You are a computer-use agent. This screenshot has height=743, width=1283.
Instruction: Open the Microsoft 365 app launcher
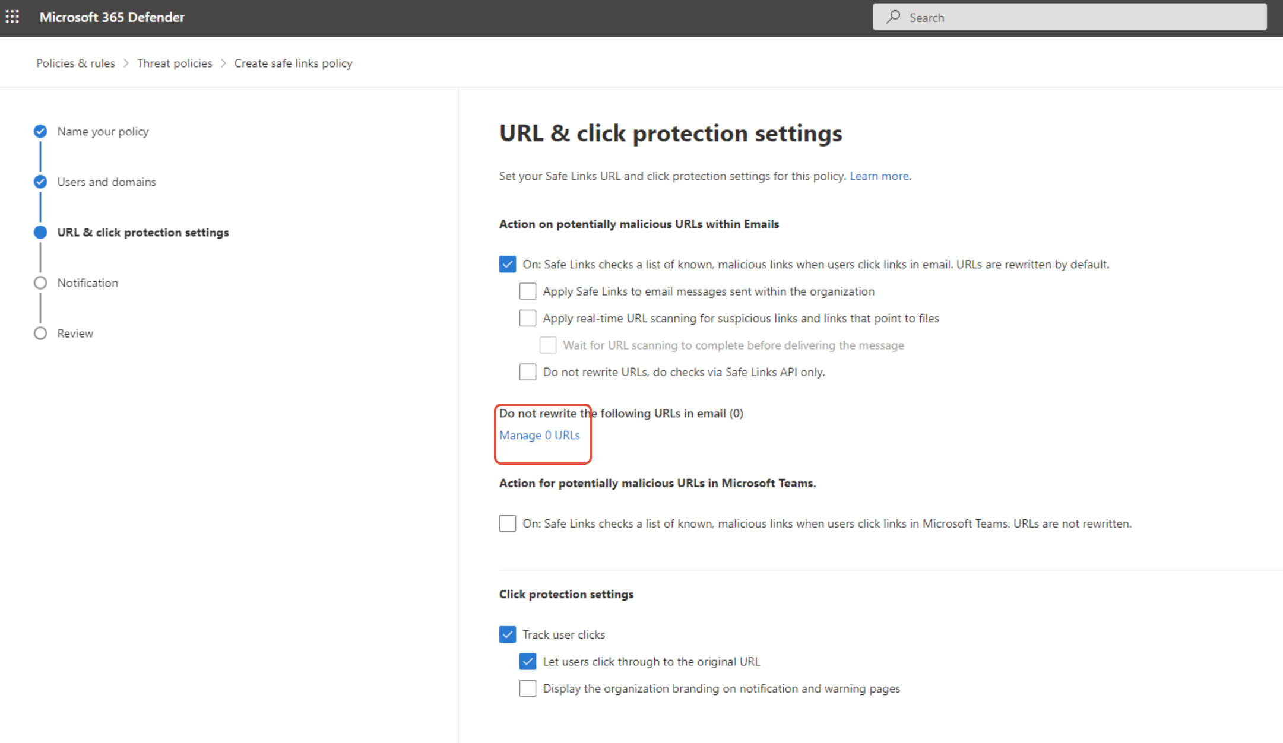(x=12, y=17)
